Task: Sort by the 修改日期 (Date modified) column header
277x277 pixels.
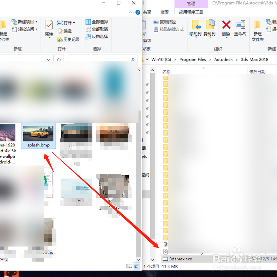Action: (x=257, y=72)
